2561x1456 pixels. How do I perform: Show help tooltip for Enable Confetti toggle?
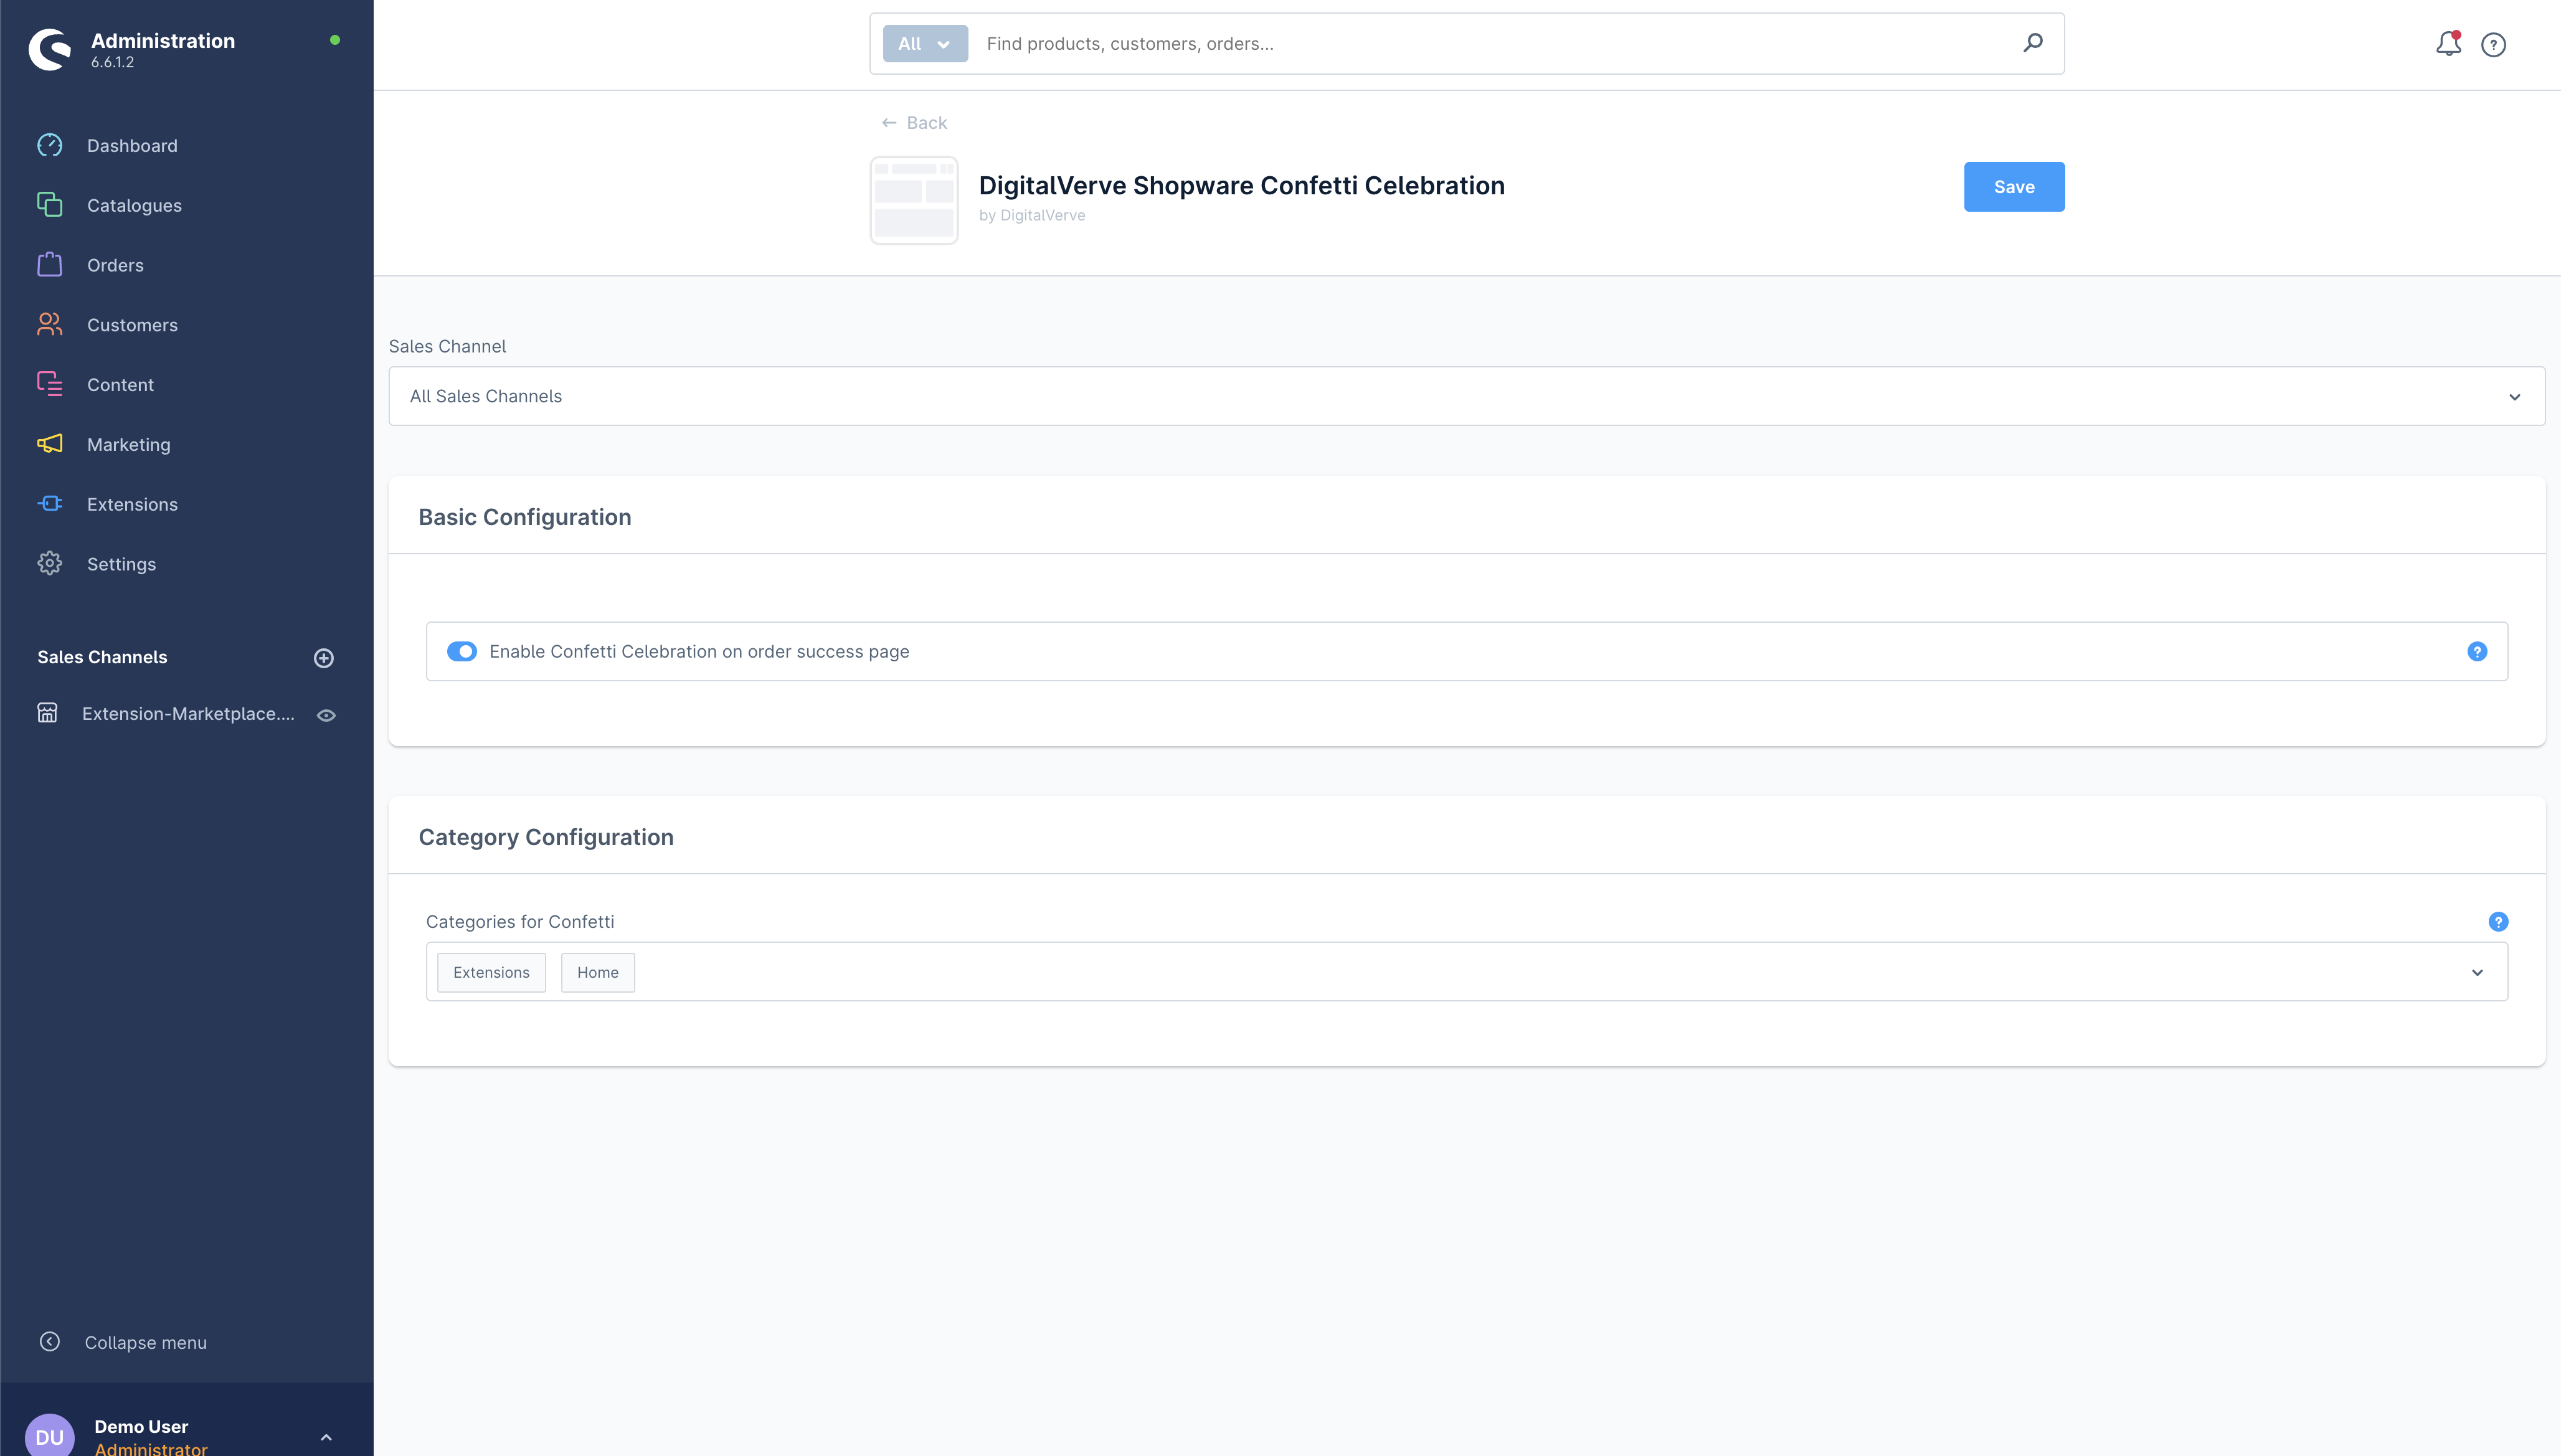tap(2476, 652)
